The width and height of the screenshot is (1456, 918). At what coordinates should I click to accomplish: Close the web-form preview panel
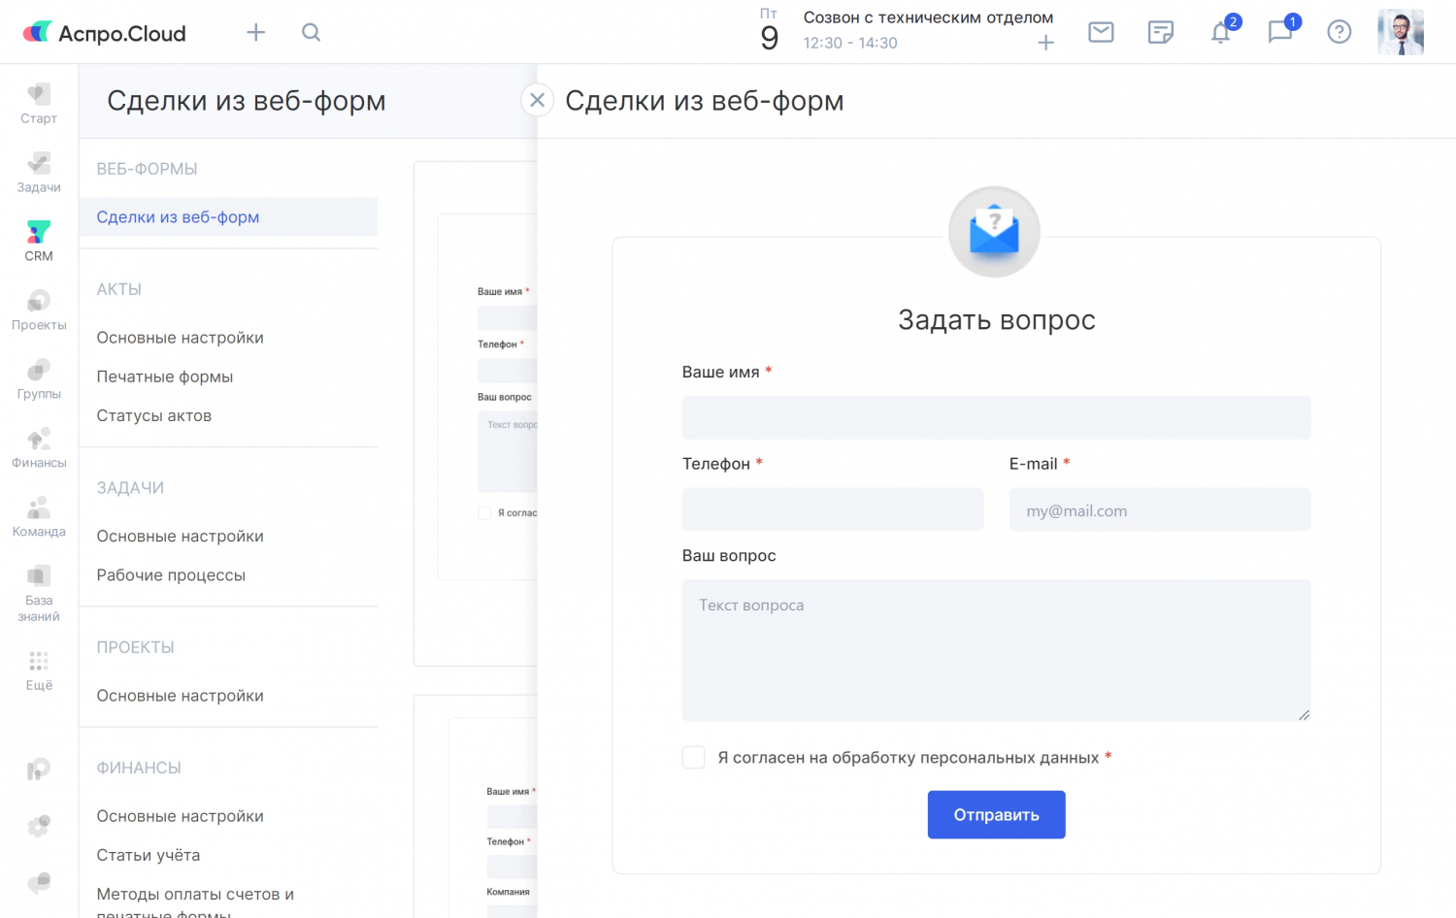[x=537, y=100]
